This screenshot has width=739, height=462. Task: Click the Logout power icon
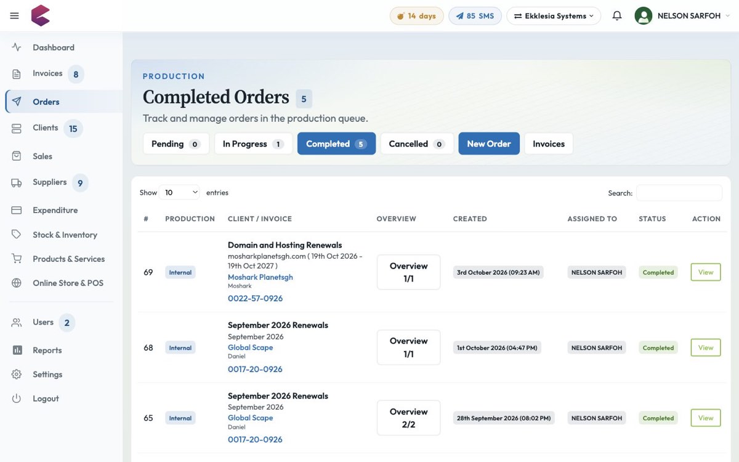coord(17,399)
